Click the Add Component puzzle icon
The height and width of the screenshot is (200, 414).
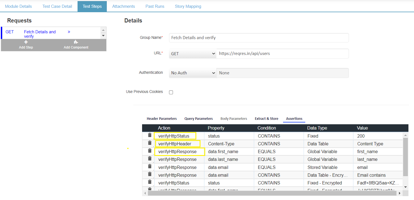76,42
